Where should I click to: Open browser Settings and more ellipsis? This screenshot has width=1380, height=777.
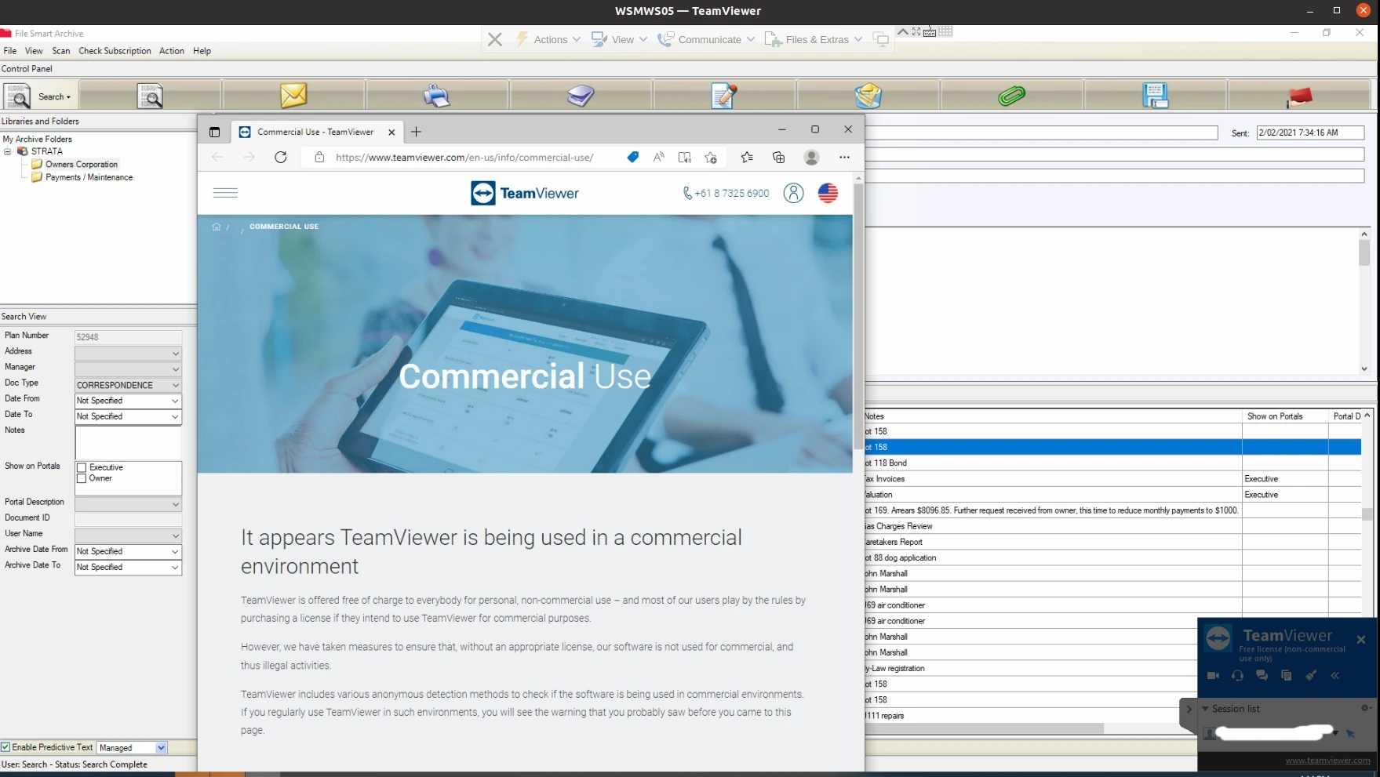(x=844, y=157)
